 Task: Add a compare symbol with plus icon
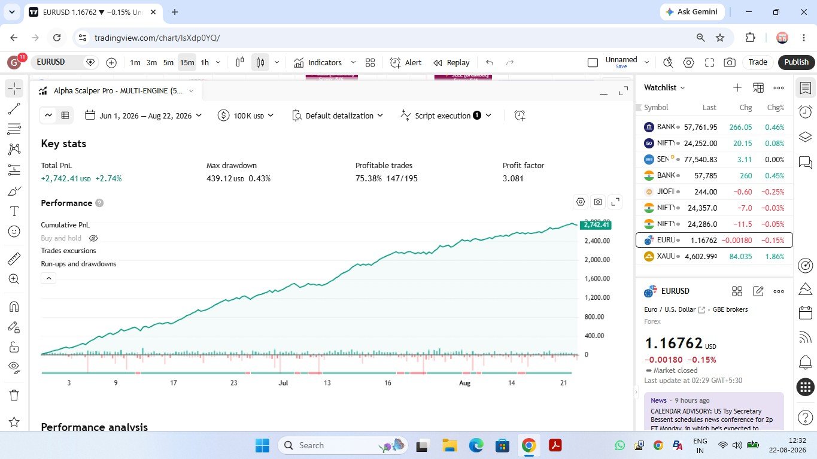click(x=111, y=62)
